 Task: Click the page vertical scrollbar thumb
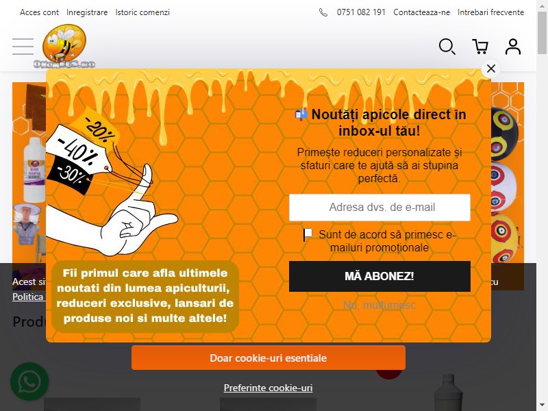click(542, 32)
